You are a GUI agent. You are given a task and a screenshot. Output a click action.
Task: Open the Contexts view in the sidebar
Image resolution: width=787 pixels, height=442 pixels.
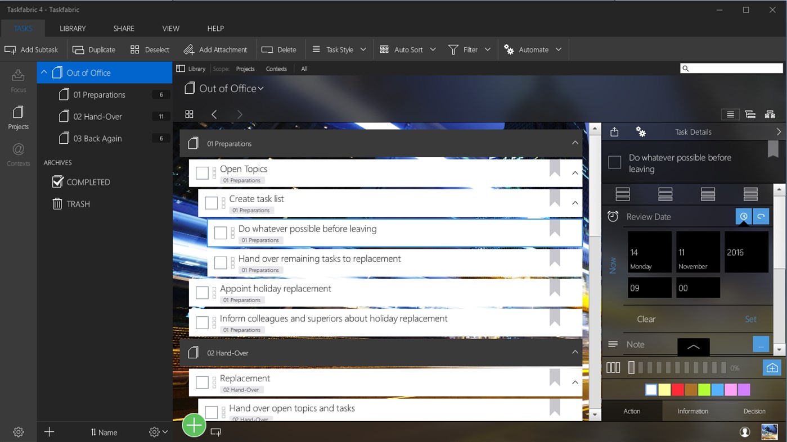[x=17, y=154]
